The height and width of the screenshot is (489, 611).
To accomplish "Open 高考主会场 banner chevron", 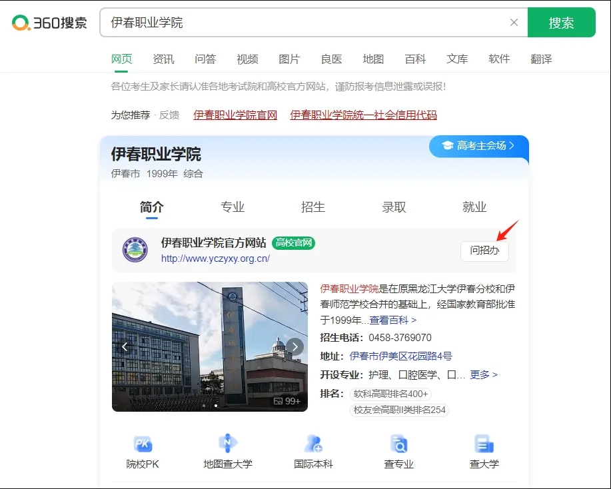I will 512,145.
